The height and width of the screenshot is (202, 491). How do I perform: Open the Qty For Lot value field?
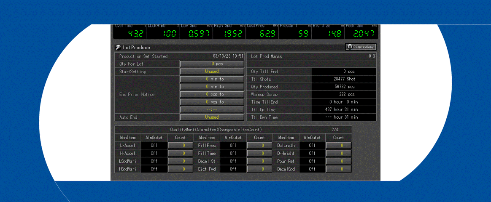pyautogui.click(x=212, y=64)
